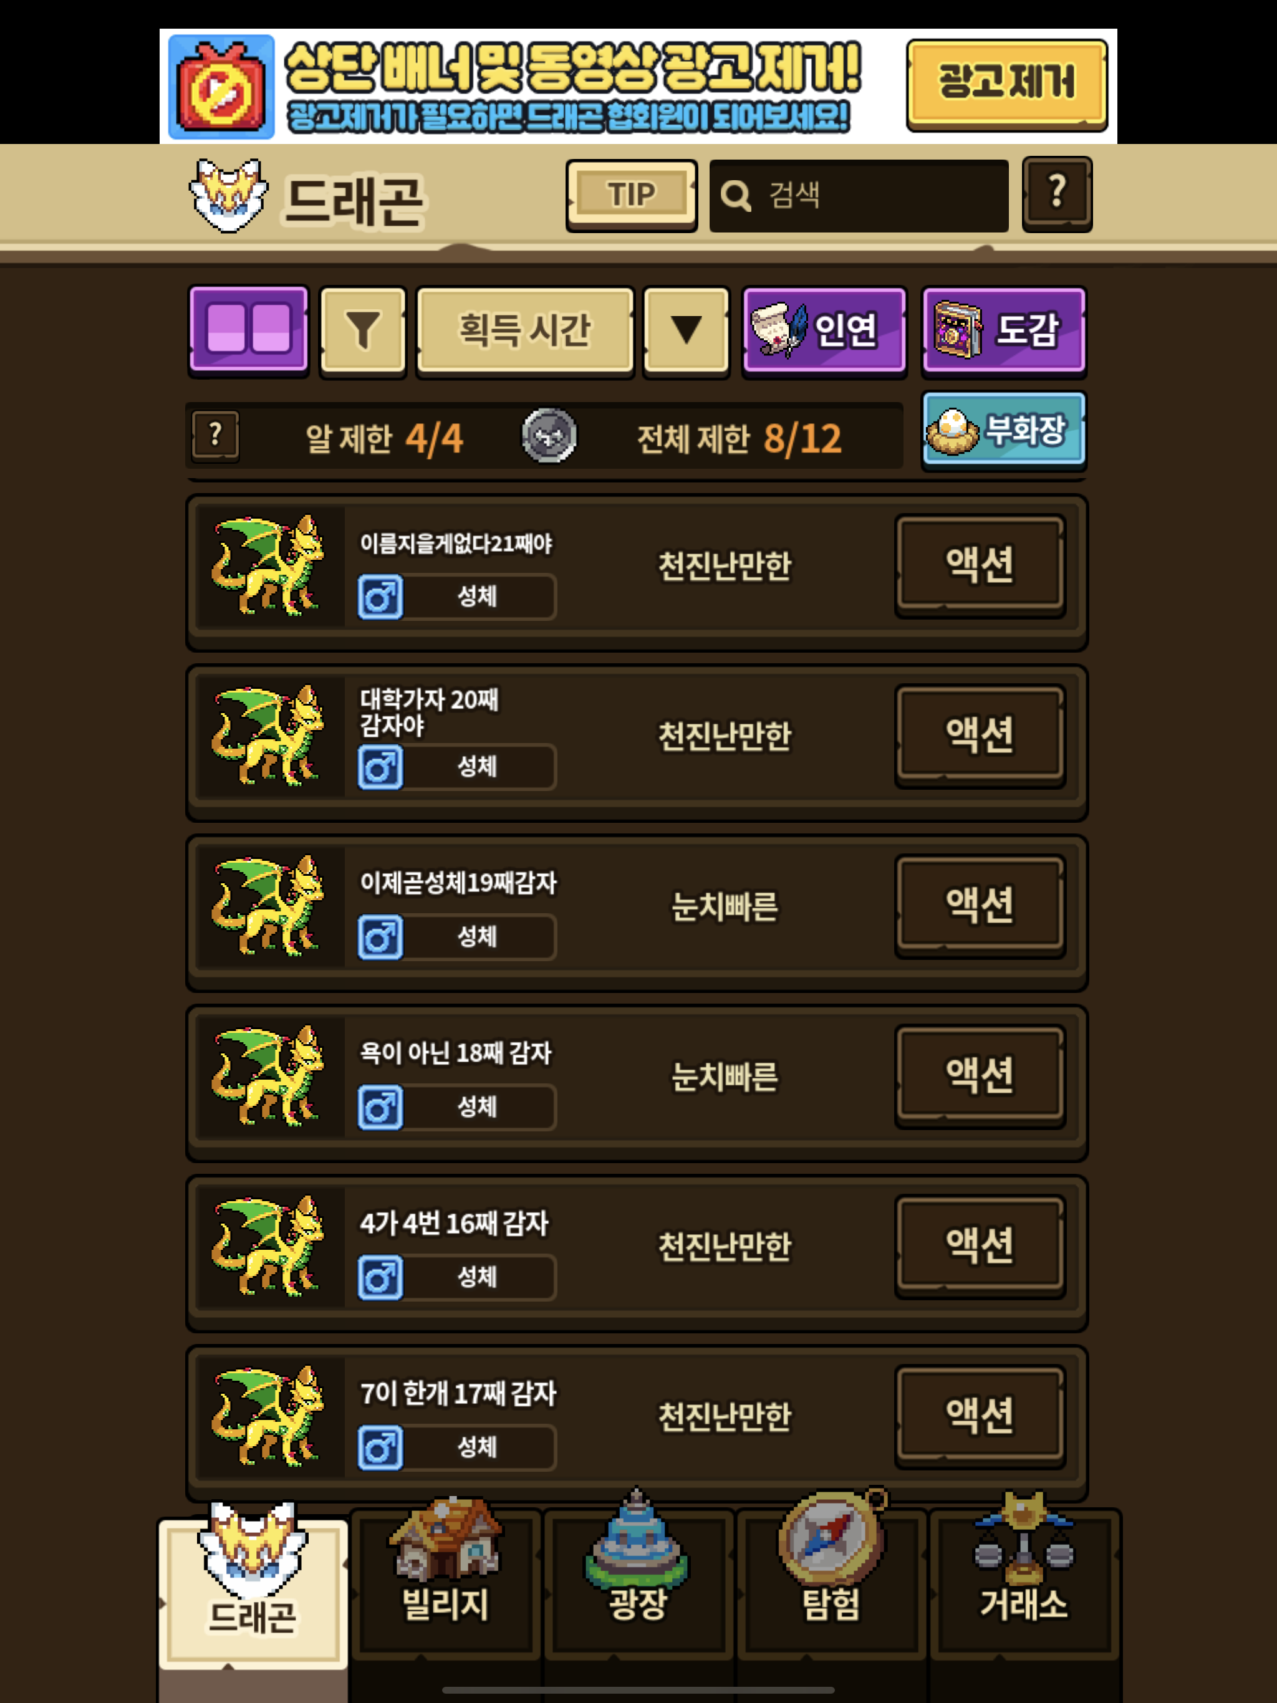Open the funnel filter icon
This screenshot has width=1277, height=1703.
363,330
